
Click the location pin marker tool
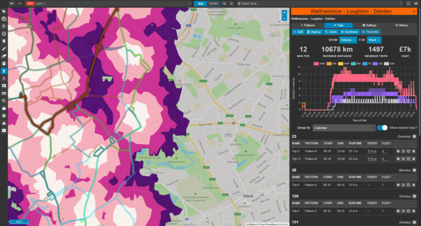(x=4, y=41)
